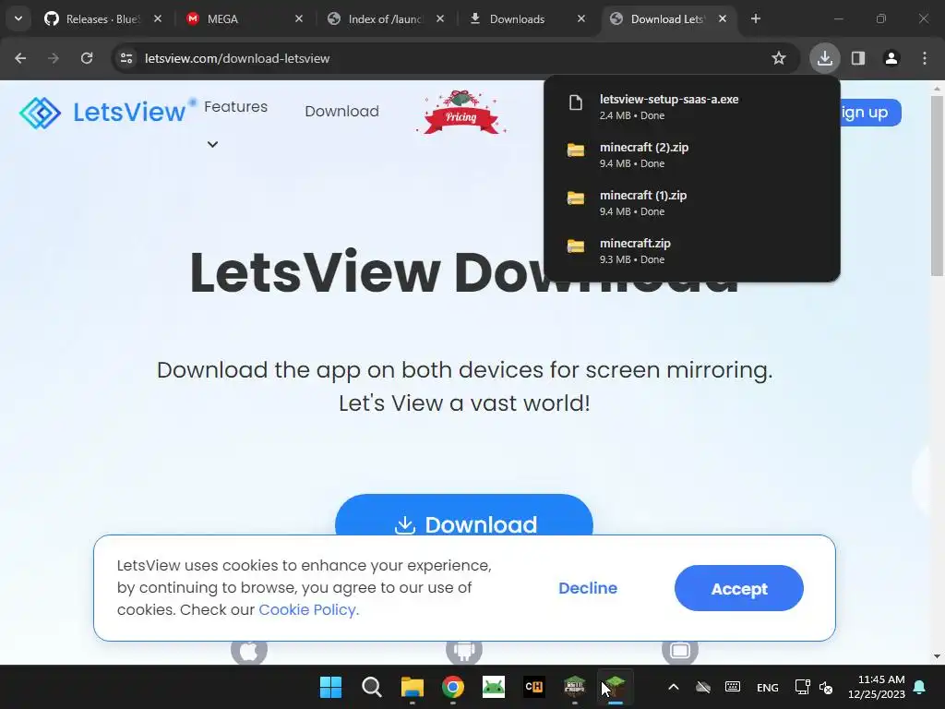This screenshot has width=945, height=709.
Task: Close the MEGA tab
Action: coord(299,18)
